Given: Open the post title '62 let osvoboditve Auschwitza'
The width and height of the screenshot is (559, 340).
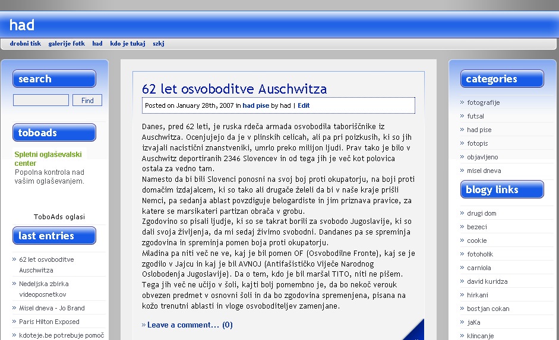Looking at the screenshot, I should (x=234, y=89).
